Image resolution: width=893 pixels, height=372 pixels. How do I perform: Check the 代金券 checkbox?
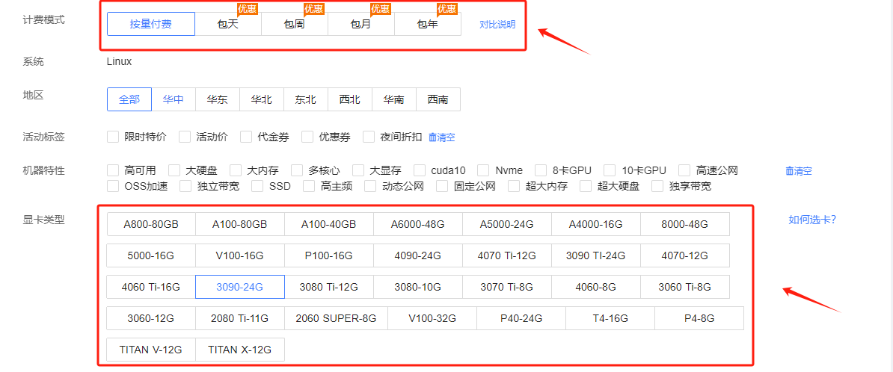click(x=246, y=137)
